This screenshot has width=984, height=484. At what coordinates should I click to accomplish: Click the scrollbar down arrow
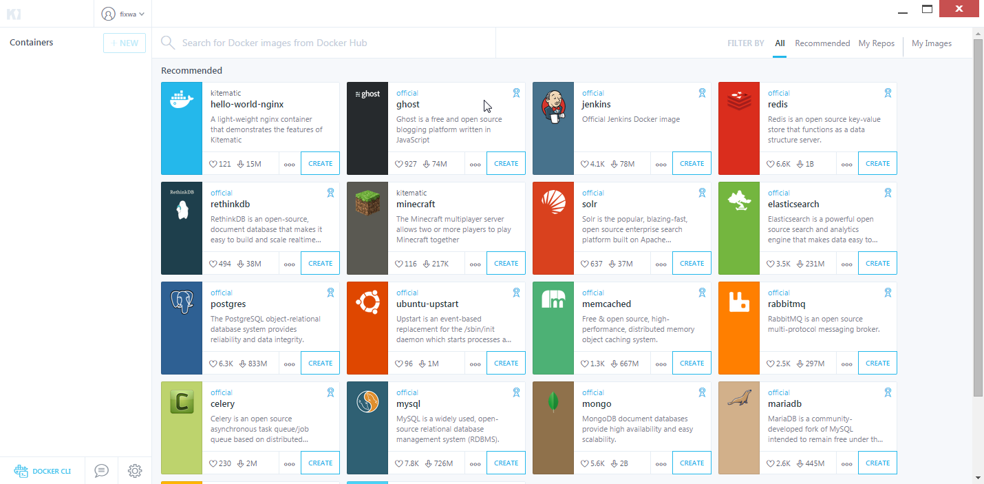pyautogui.click(x=978, y=477)
